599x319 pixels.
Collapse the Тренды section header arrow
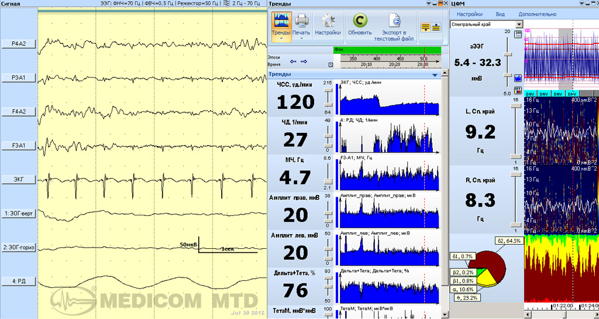435,75
